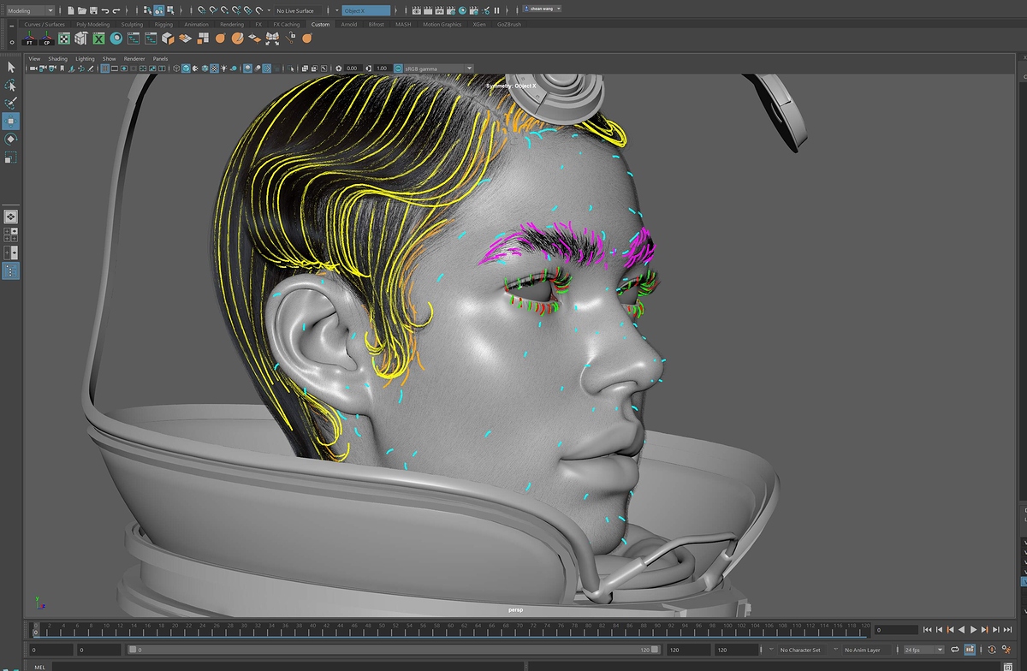Image resolution: width=1027 pixels, height=671 pixels.
Task: Click the teal circle shelf icon
Action: pyautogui.click(x=116, y=39)
